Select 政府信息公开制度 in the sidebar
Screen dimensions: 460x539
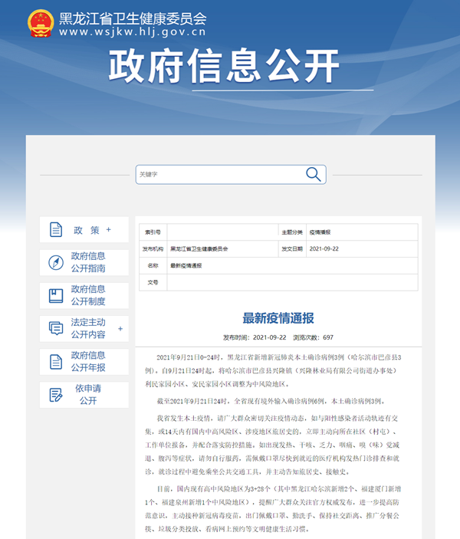point(88,295)
